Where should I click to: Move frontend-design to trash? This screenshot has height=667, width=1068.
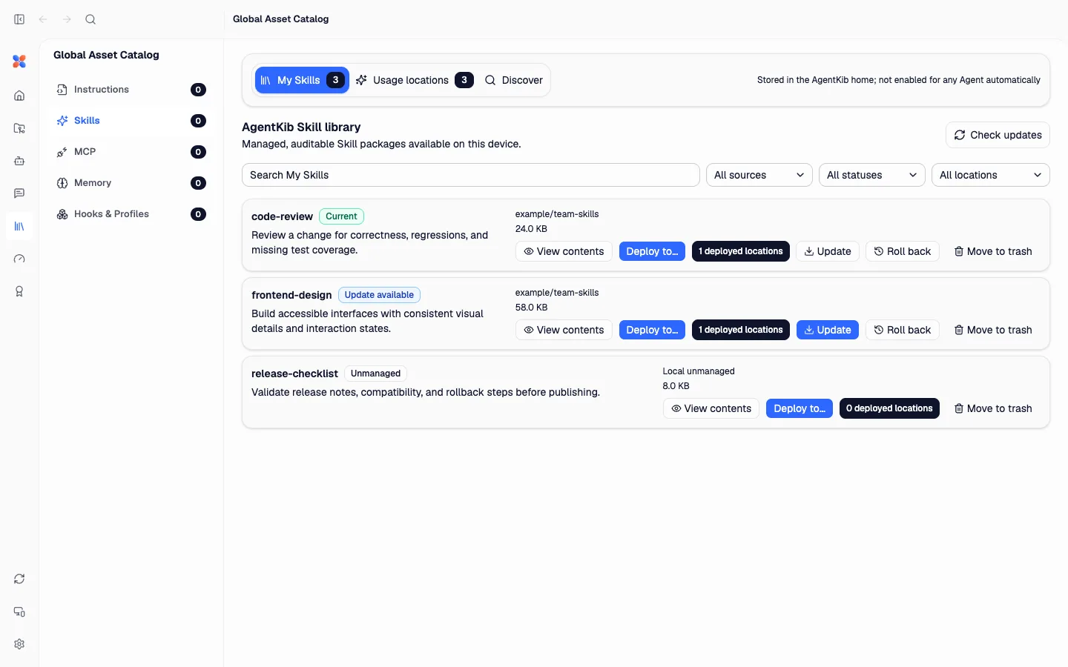pos(993,330)
